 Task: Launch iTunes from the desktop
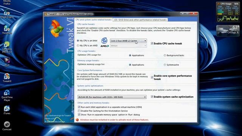[x=7, y=110]
